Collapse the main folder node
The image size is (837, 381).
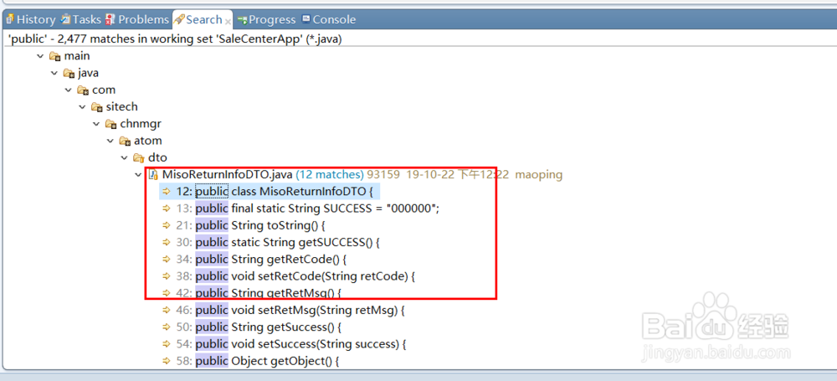40,56
